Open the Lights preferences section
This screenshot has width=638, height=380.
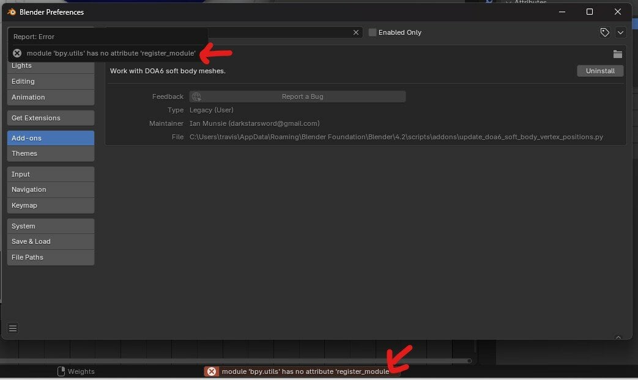click(x=50, y=66)
